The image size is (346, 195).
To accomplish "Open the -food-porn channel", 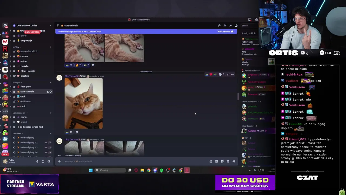I will pos(32,87).
